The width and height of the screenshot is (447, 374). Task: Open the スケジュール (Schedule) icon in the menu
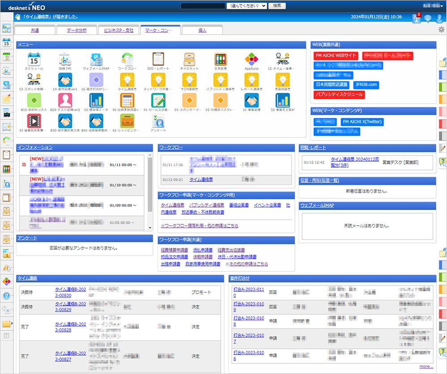35,59
